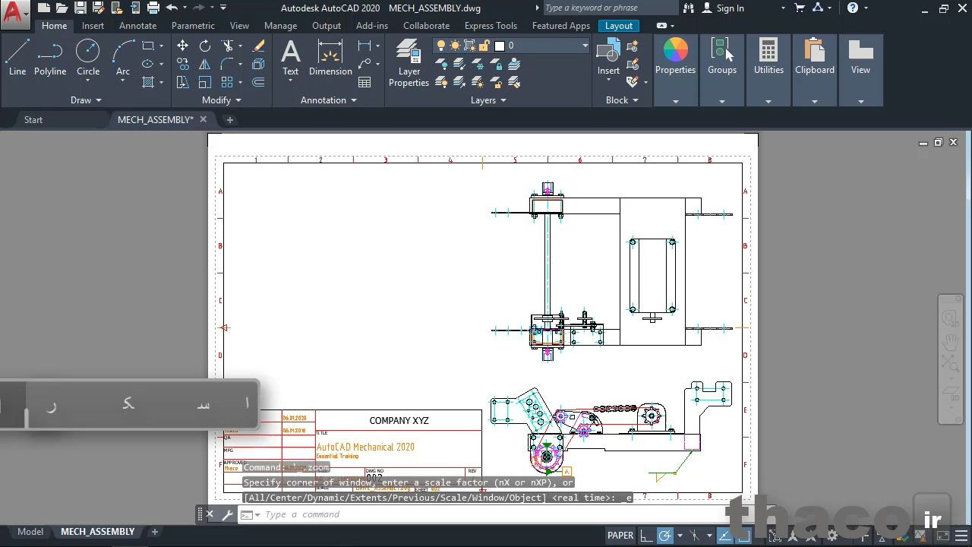Open the command line customize wrench
Viewport: 972px width, 547px height.
pos(227,514)
